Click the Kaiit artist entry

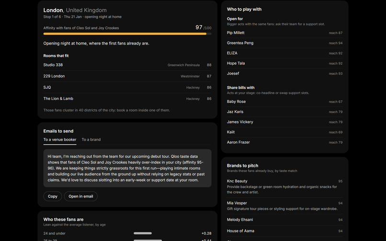click(284, 132)
